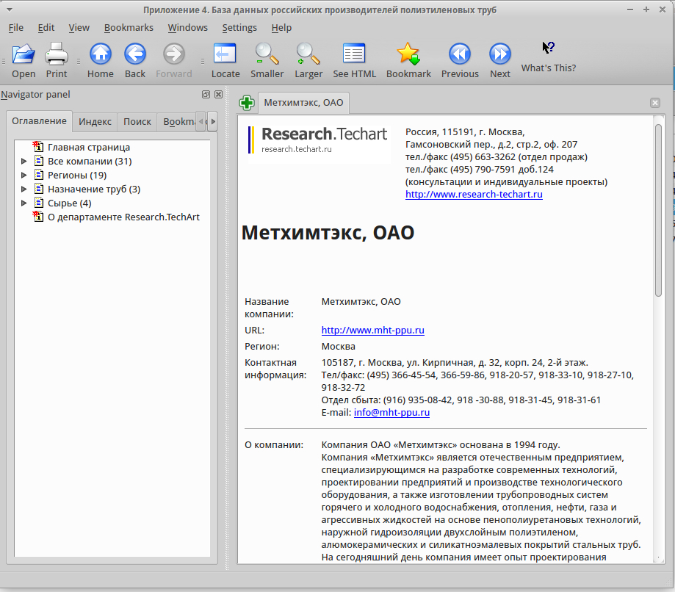Click the info@mht-ppu.ru email link
Viewport: 675px width, 592px height.
(391, 413)
